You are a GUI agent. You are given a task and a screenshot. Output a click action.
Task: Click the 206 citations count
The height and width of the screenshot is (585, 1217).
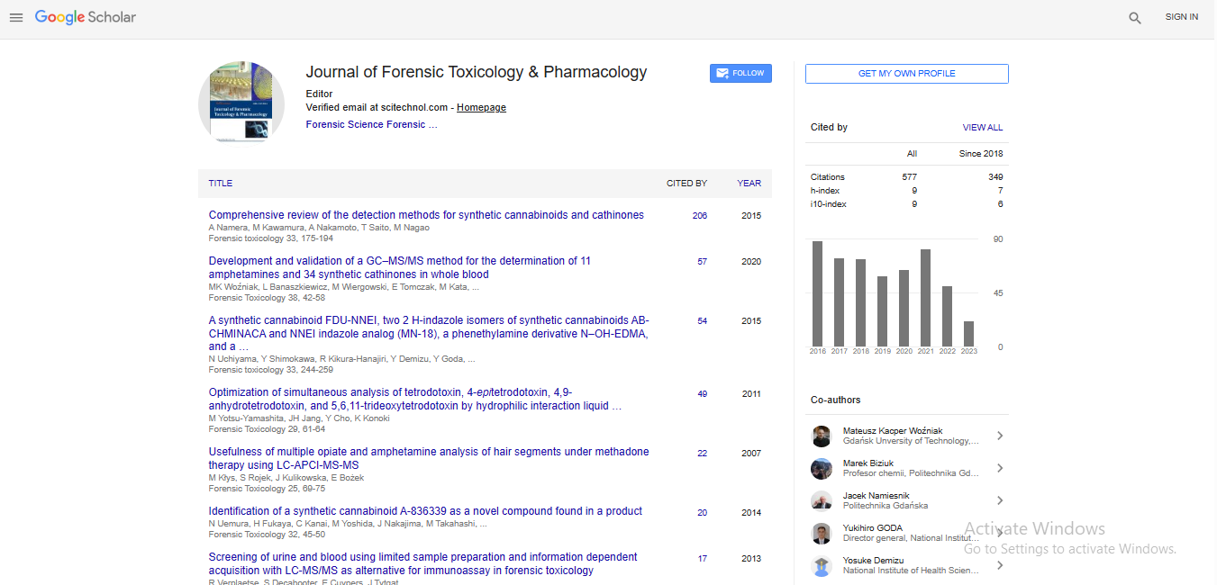coord(700,216)
